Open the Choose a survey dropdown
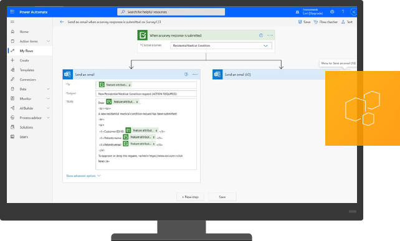Image resolution: width=400 pixels, height=241 pixels. pos(221,45)
